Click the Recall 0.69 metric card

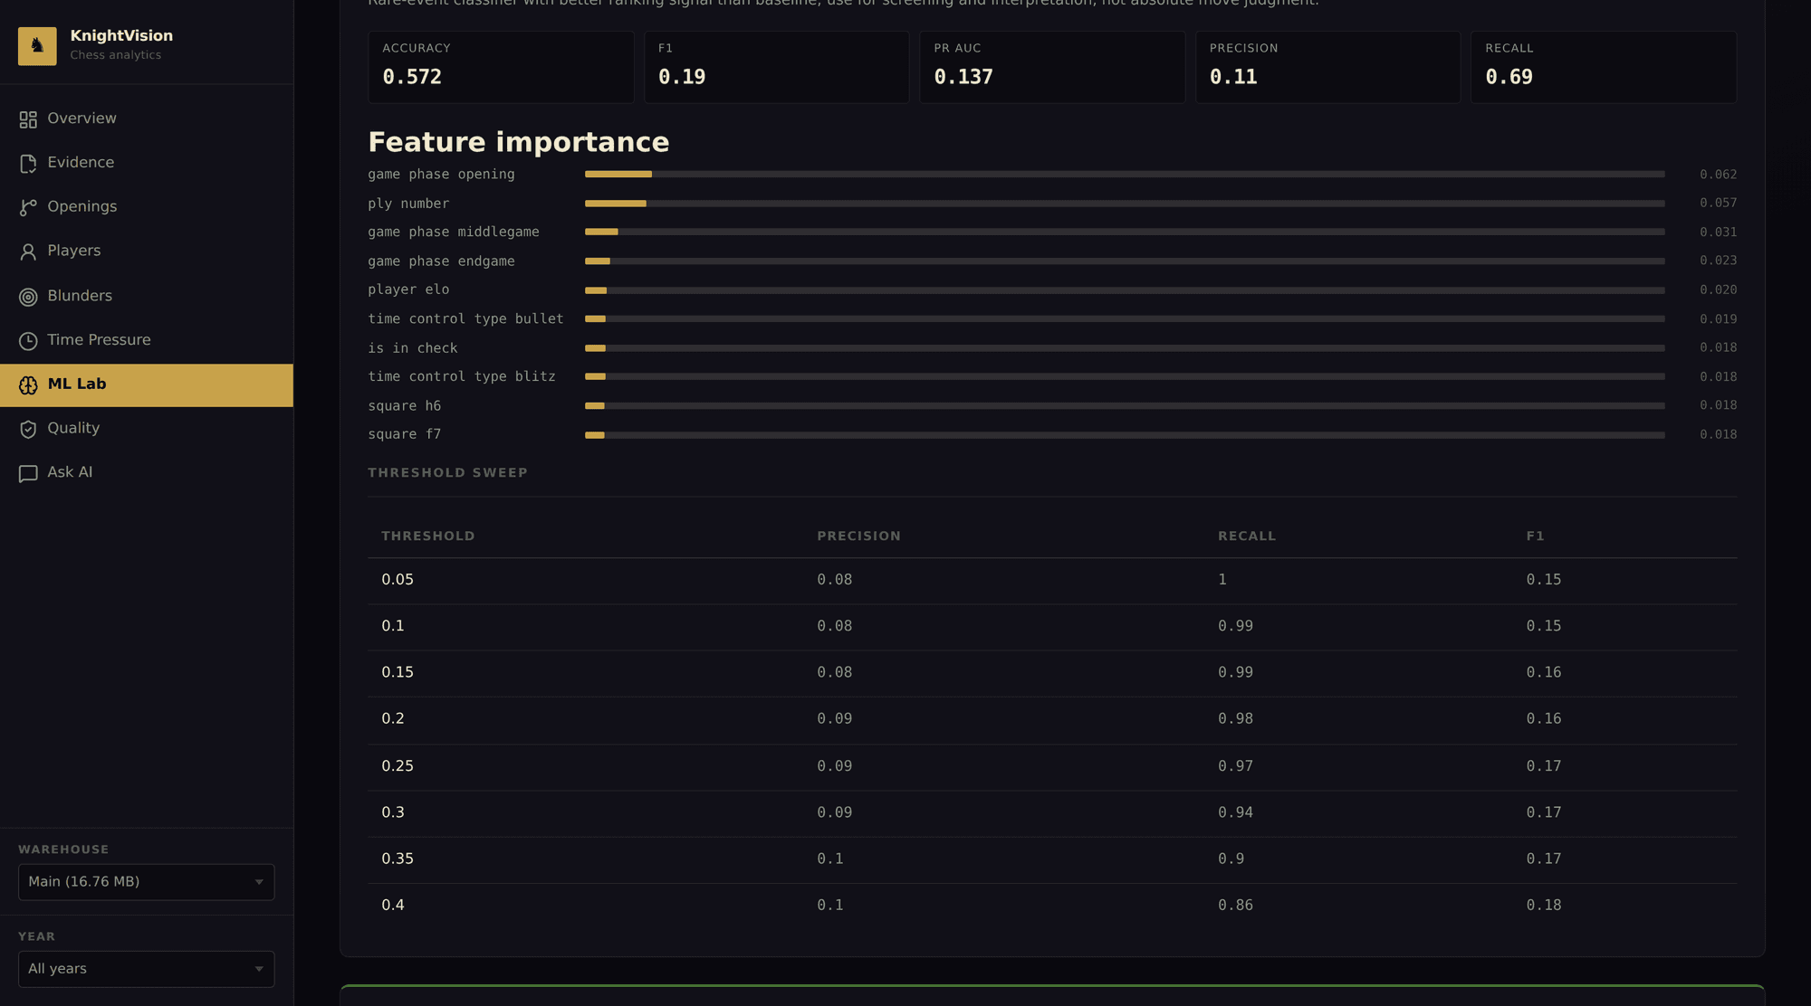click(1604, 67)
